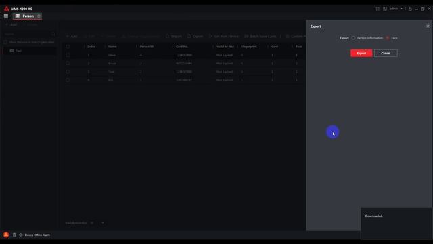Click Get from Device in toolbar
This screenshot has height=244, width=433.
(x=224, y=36)
